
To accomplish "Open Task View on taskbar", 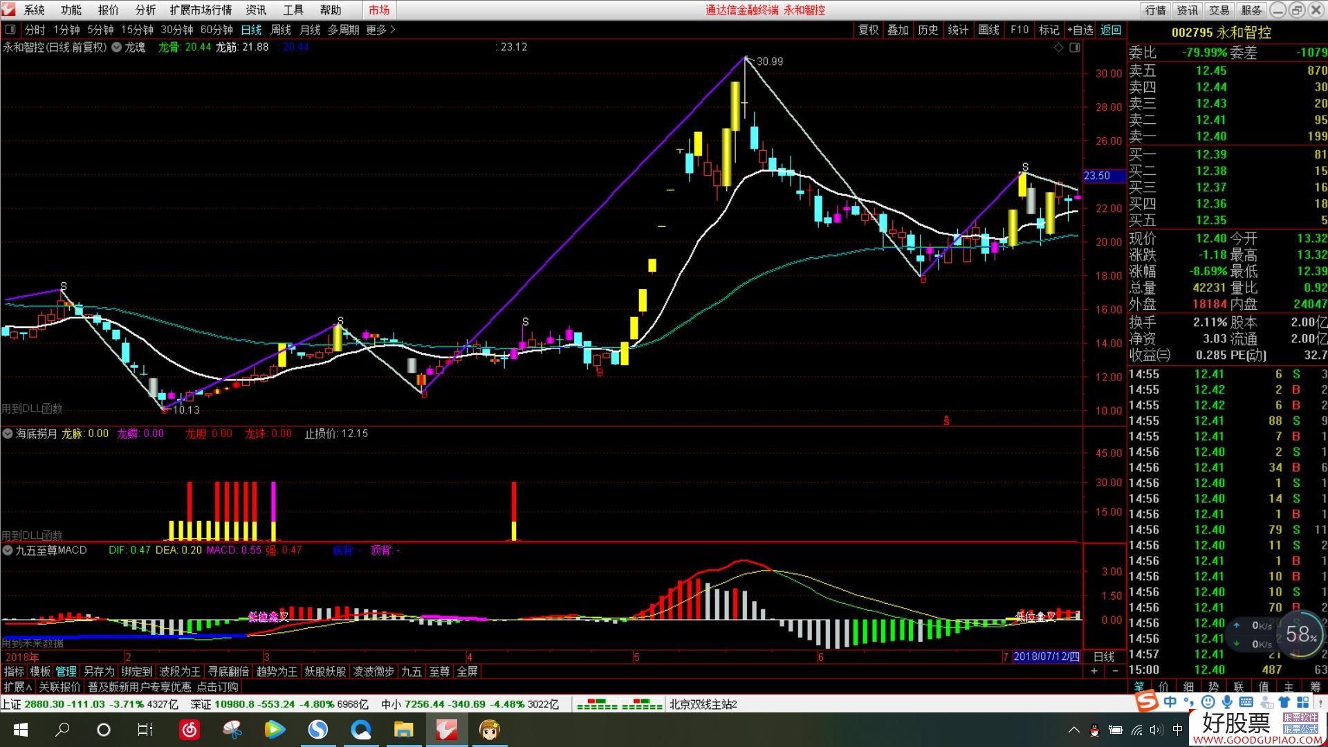I will (x=145, y=730).
